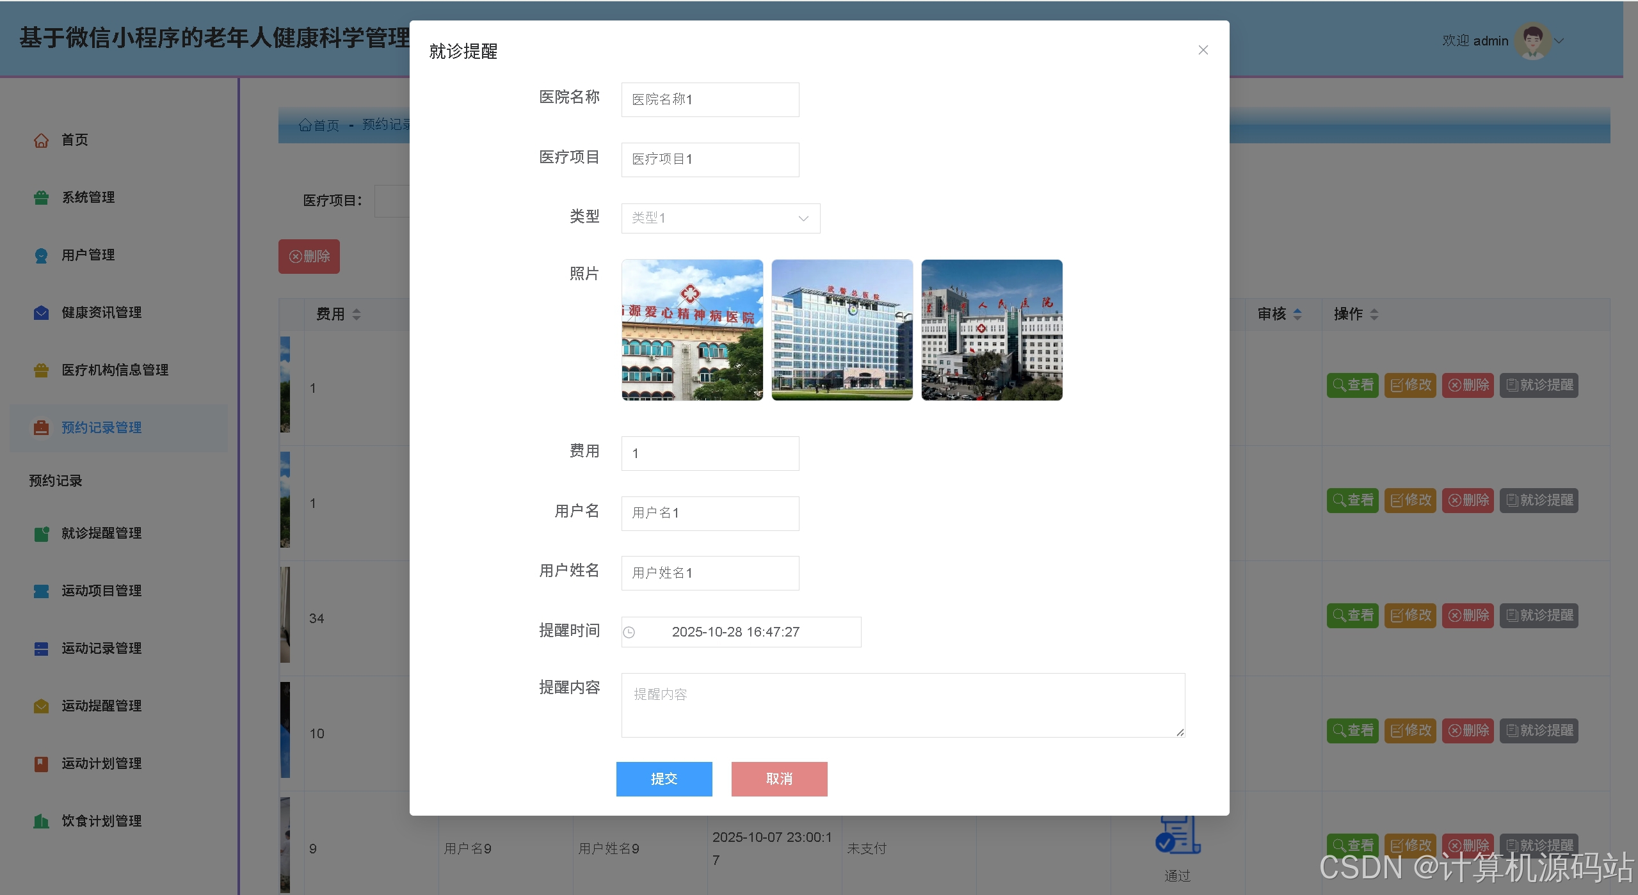
Task: Click the 医院名称 input field
Action: 710,100
